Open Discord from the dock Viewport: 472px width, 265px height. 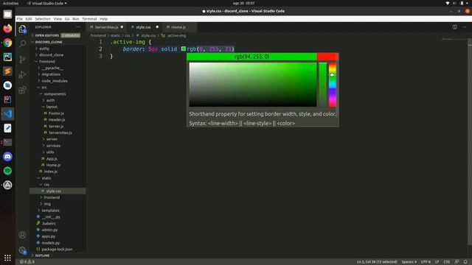click(7, 157)
